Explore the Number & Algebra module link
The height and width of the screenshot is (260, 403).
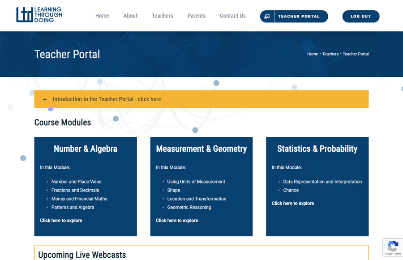(x=61, y=221)
